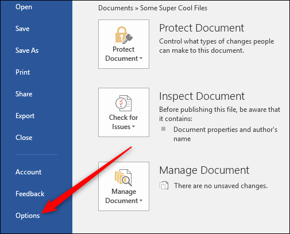Viewport: 290px width, 234px height.
Task: Select Export in the left sidebar
Action: (x=25, y=116)
